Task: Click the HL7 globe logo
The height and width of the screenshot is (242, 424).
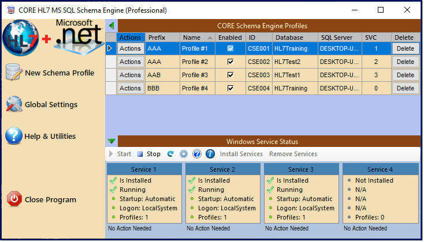Action: 21,38
